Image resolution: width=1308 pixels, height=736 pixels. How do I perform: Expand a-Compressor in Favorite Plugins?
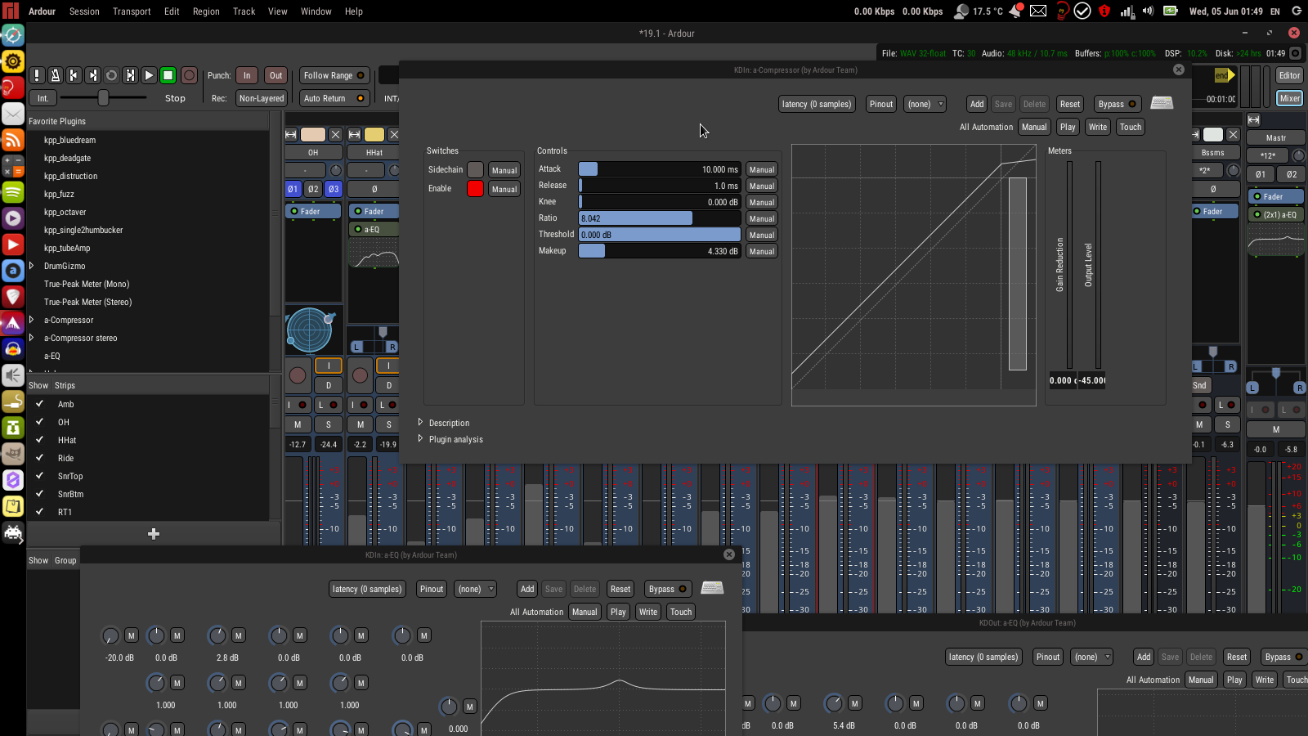click(32, 320)
